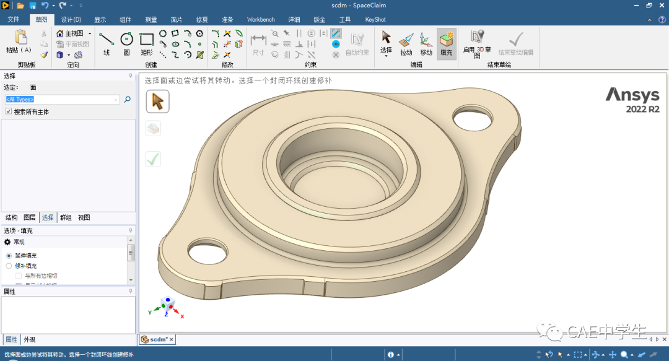The width and height of the screenshot is (669, 361).
Task: Toggle the 与所有边相切 checkbox
Action: click(x=19, y=276)
